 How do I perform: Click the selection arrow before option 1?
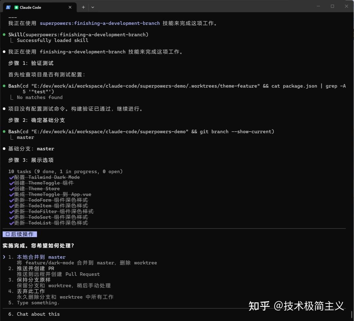click(x=4, y=257)
